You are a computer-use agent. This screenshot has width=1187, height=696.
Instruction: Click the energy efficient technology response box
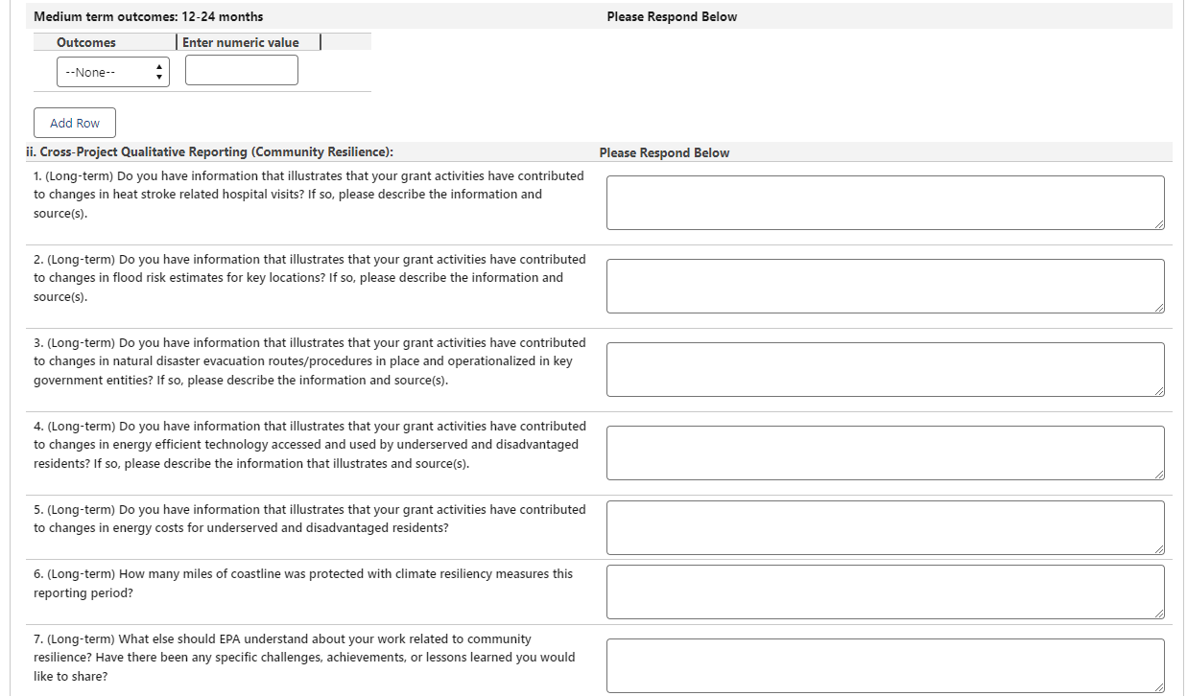[x=884, y=452]
